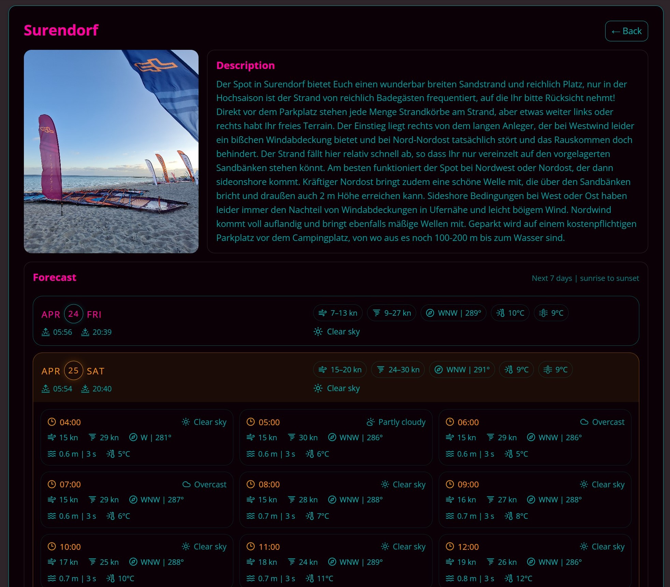Click Friday's wind speed icon 7–13 kn

(x=322, y=313)
